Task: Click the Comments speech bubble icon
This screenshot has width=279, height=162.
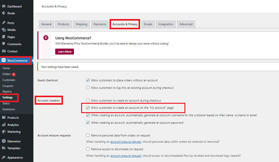Action: click(x=3, y=44)
